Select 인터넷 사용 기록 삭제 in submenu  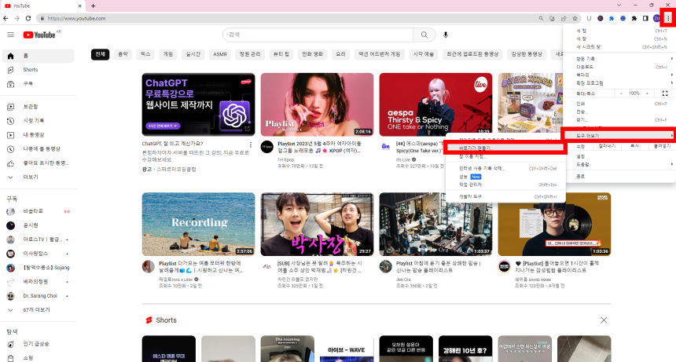pyautogui.click(x=505, y=169)
